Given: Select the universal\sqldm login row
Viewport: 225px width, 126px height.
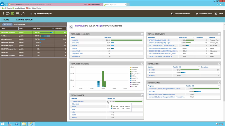Looking at the screenshot, I should [34, 39].
